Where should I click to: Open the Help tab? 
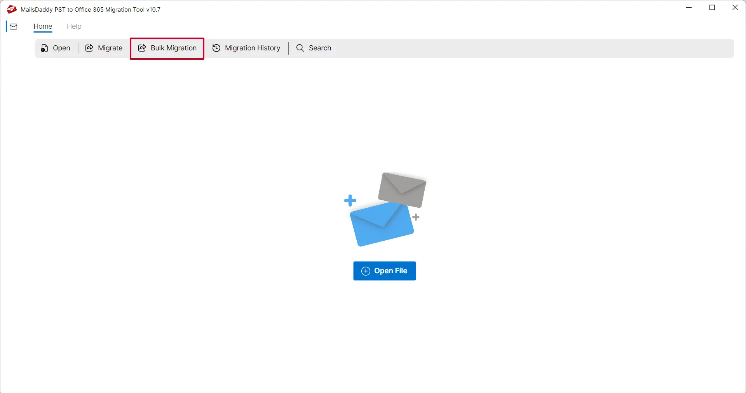74,26
